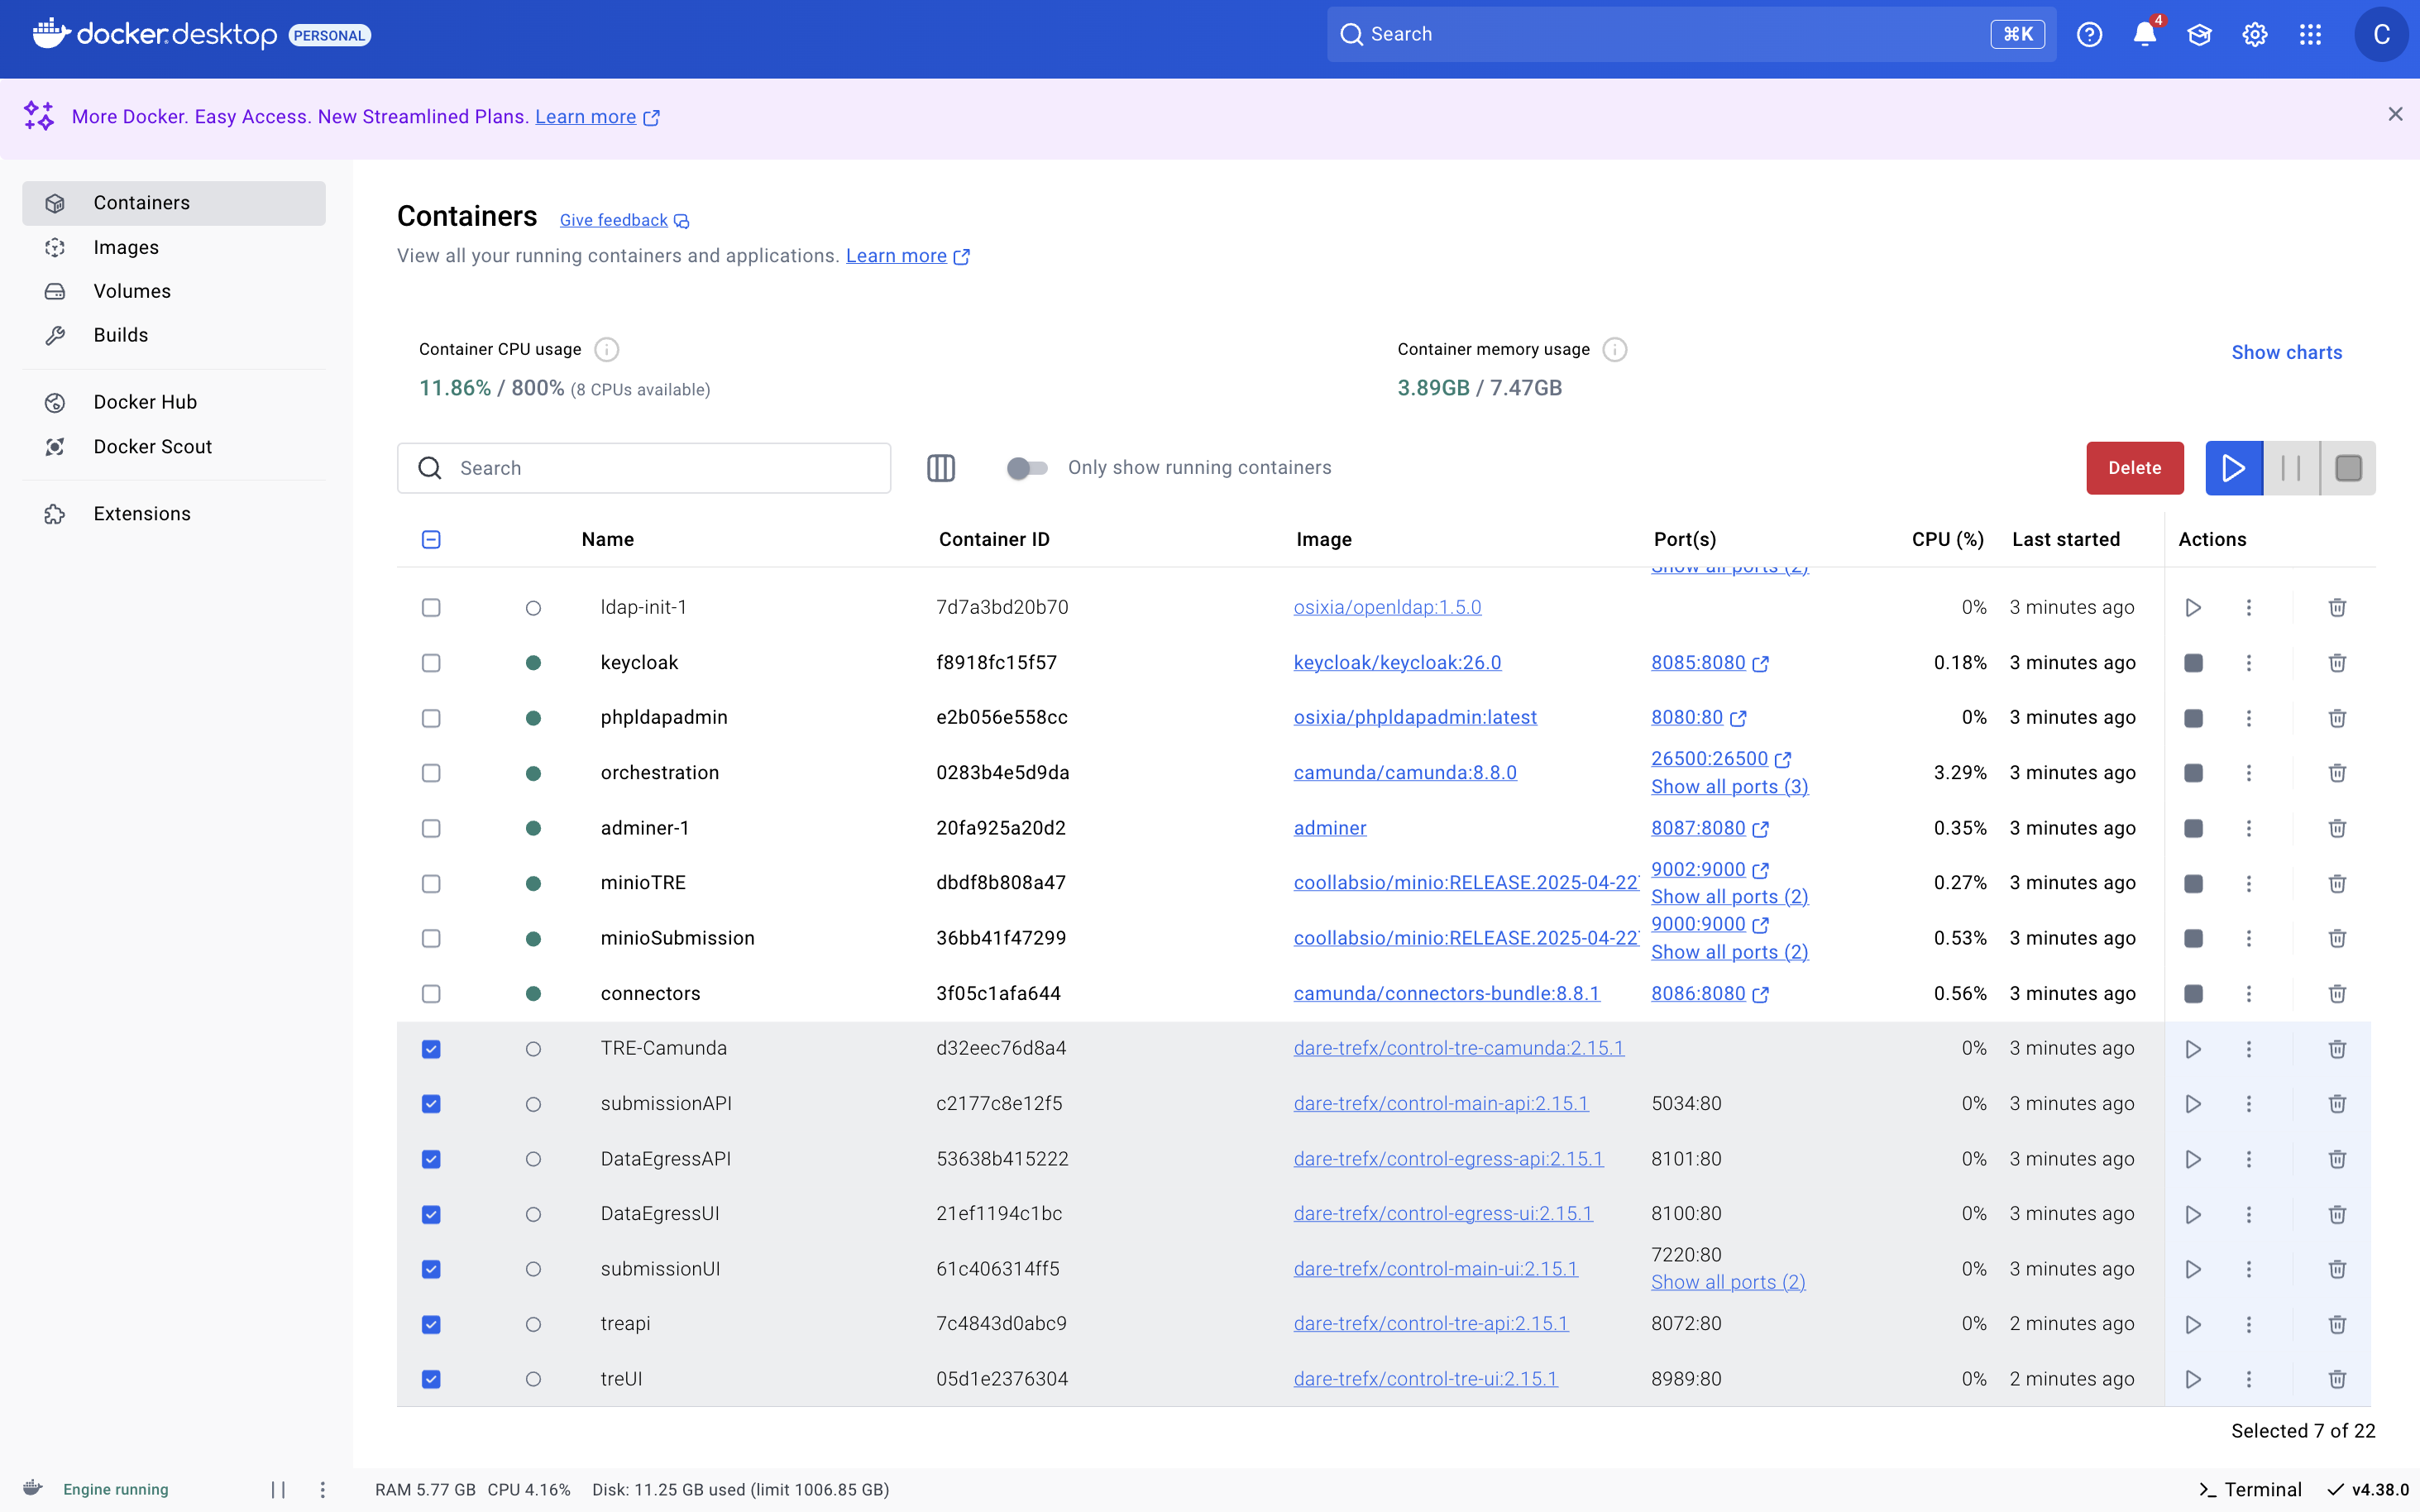This screenshot has height=1512, width=2420.
Task: Open more actions for keycloak
Action: [2249, 663]
